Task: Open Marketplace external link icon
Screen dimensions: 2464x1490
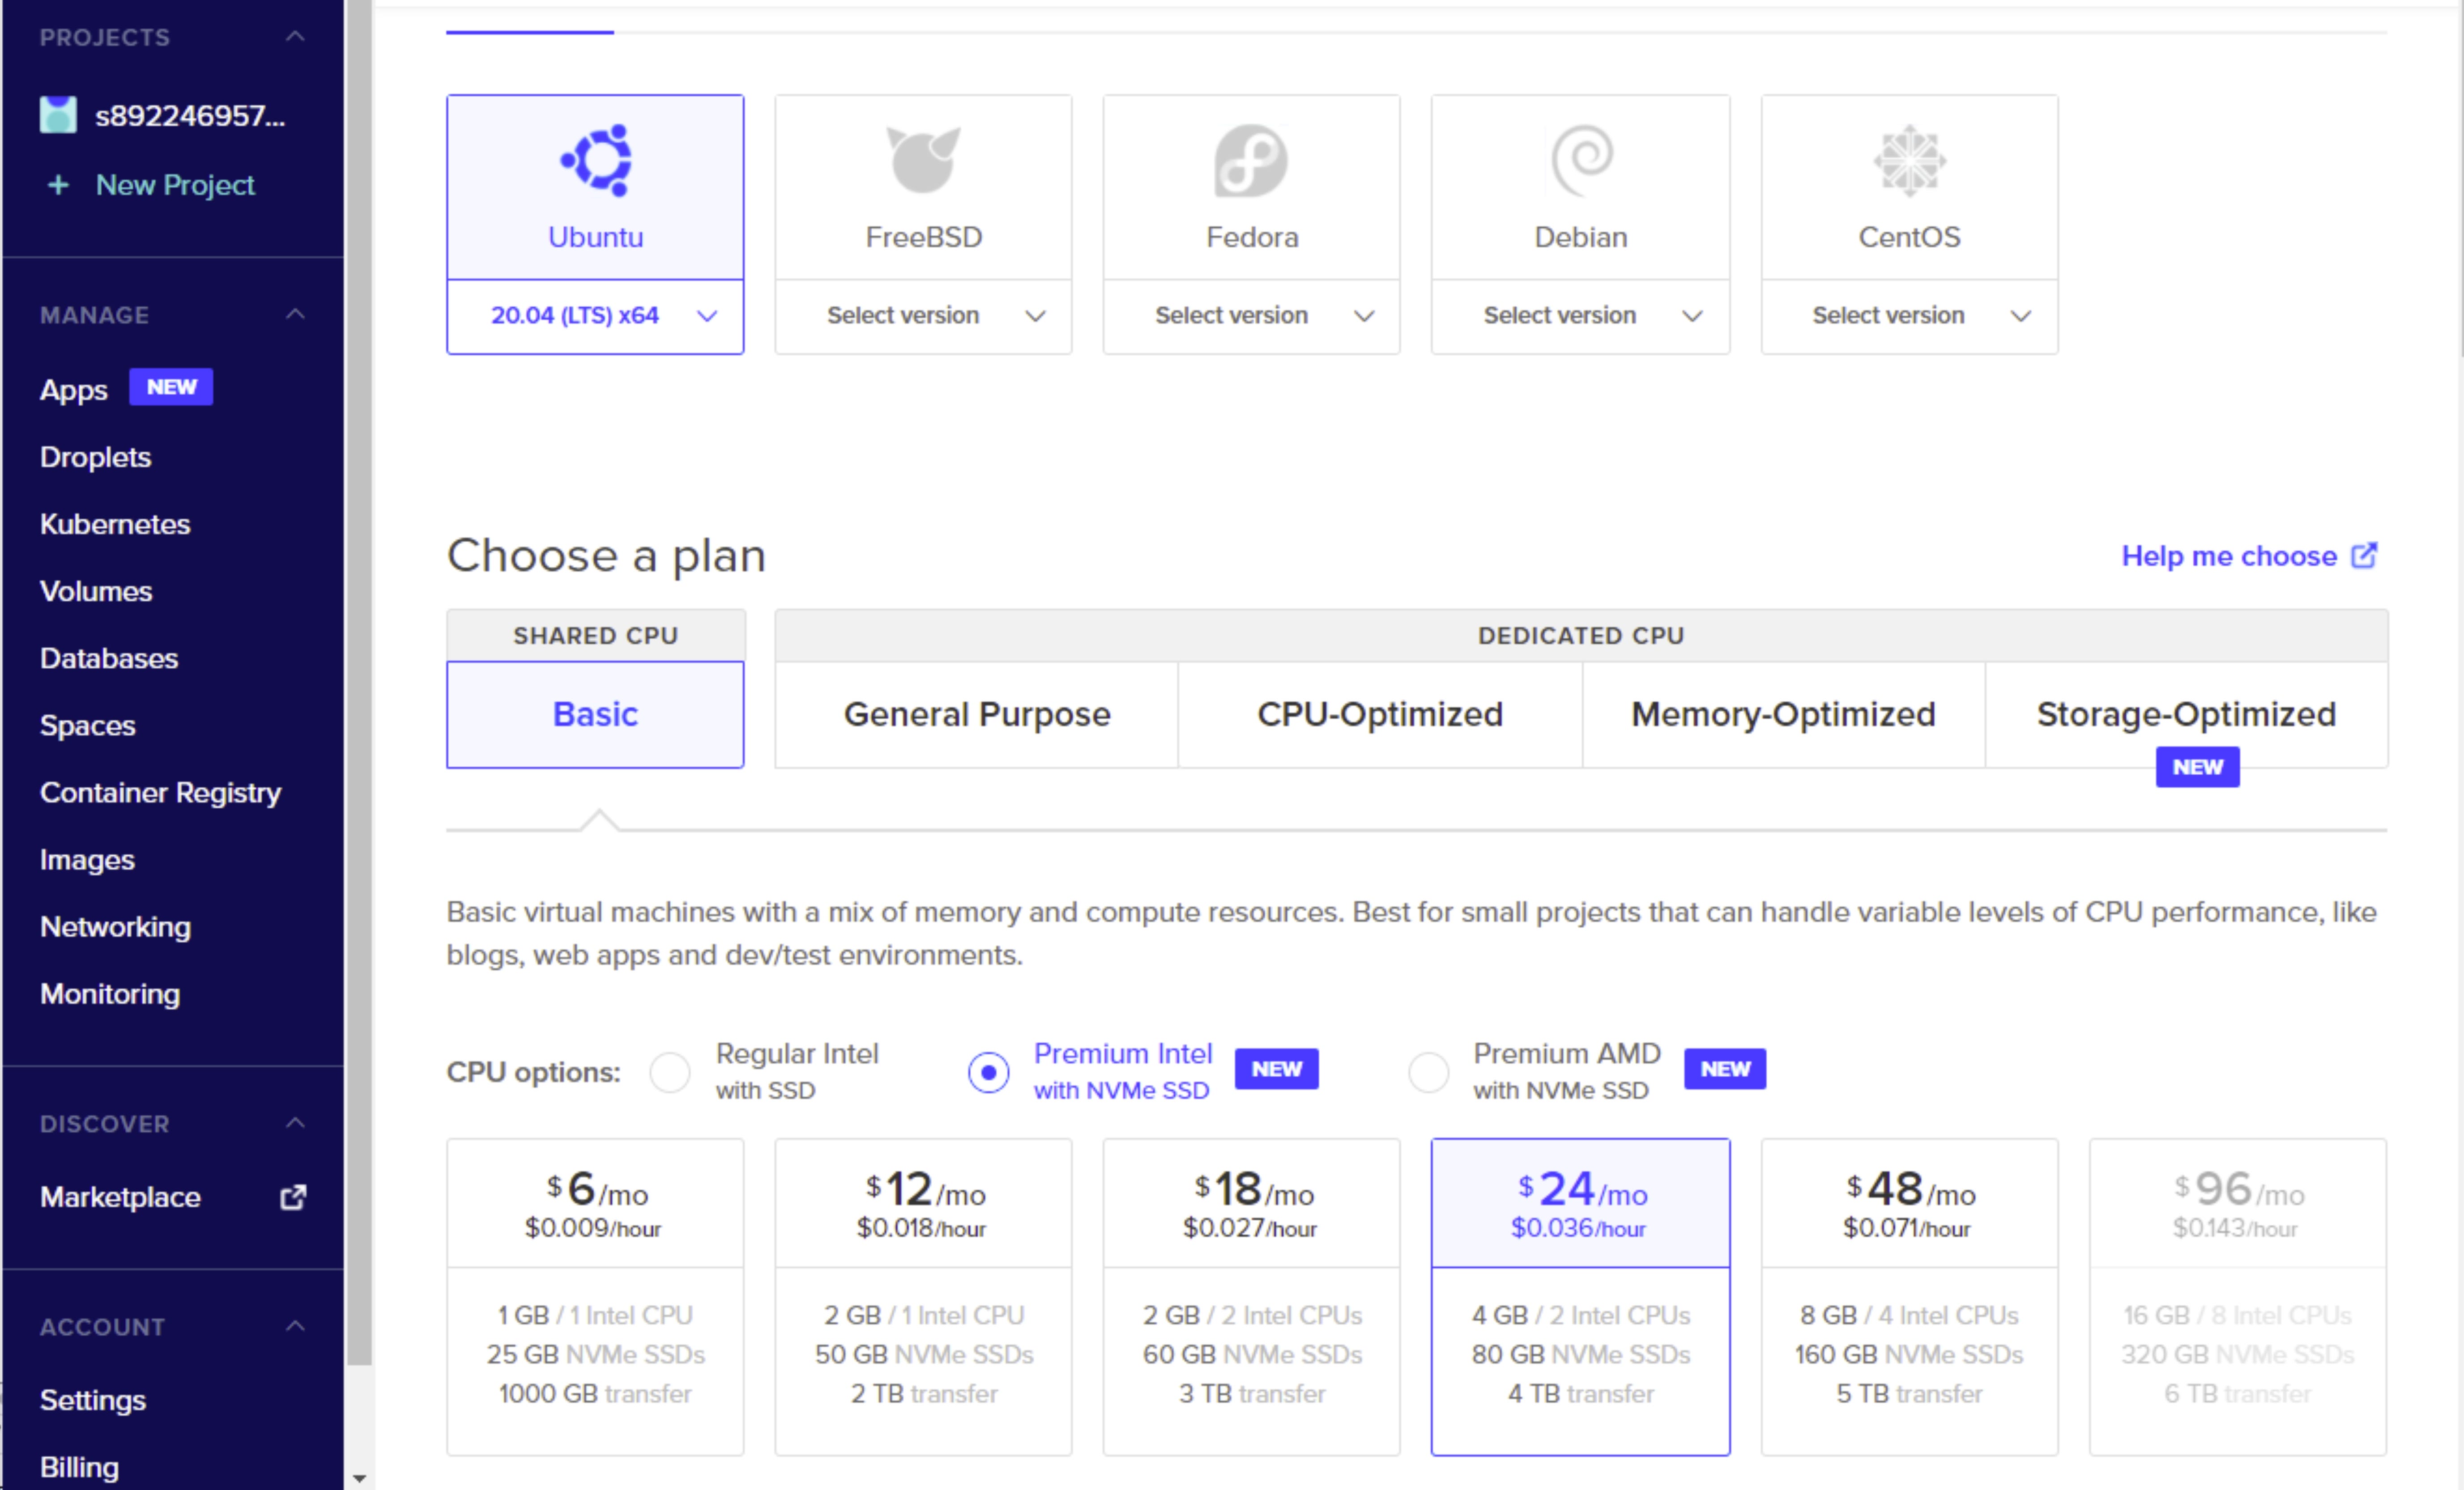Action: [293, 1196]
